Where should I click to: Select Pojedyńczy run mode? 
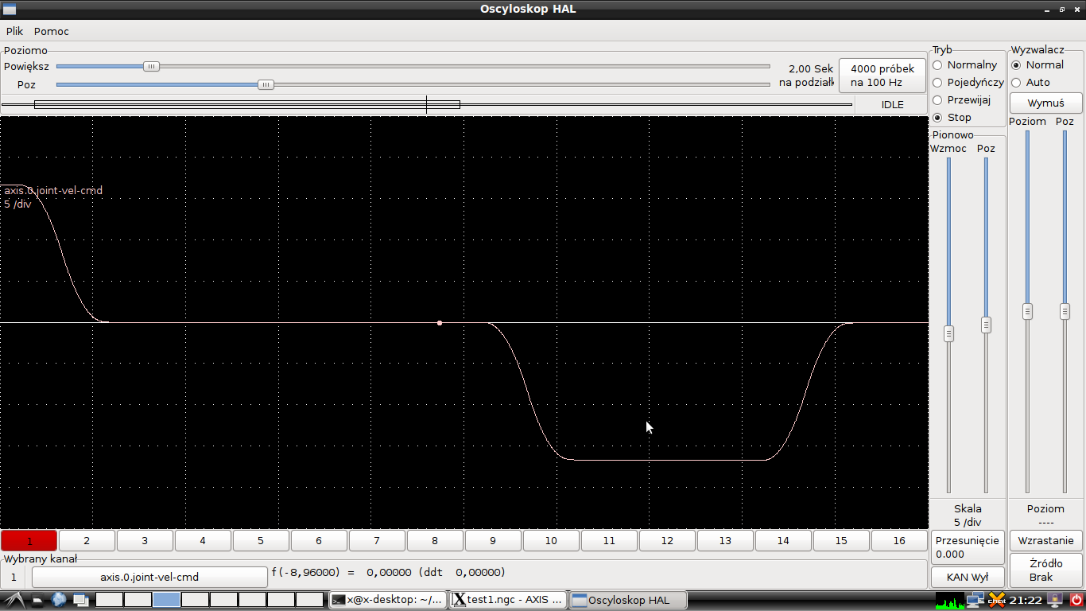[x=968, y=82]
